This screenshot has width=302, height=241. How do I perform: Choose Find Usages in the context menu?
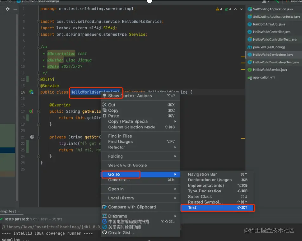tap(141, 142)
